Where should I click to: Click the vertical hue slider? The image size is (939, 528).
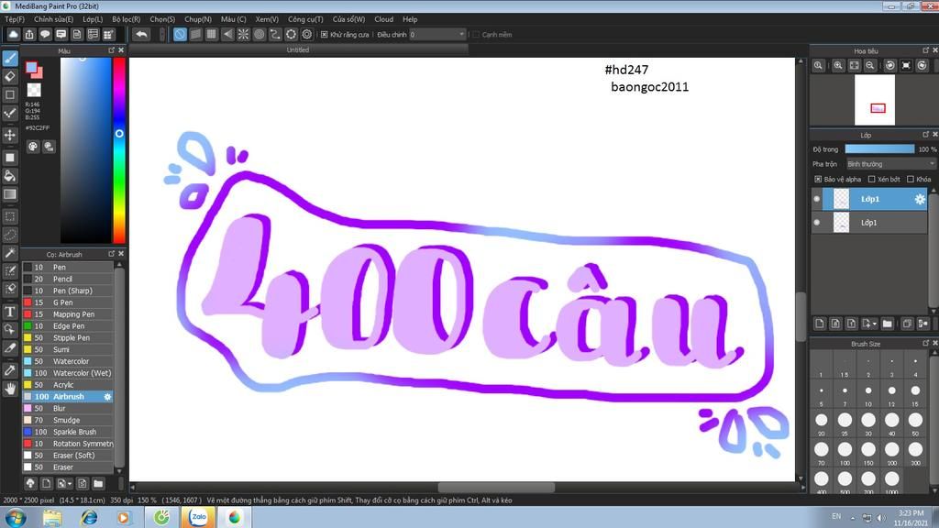119,150
